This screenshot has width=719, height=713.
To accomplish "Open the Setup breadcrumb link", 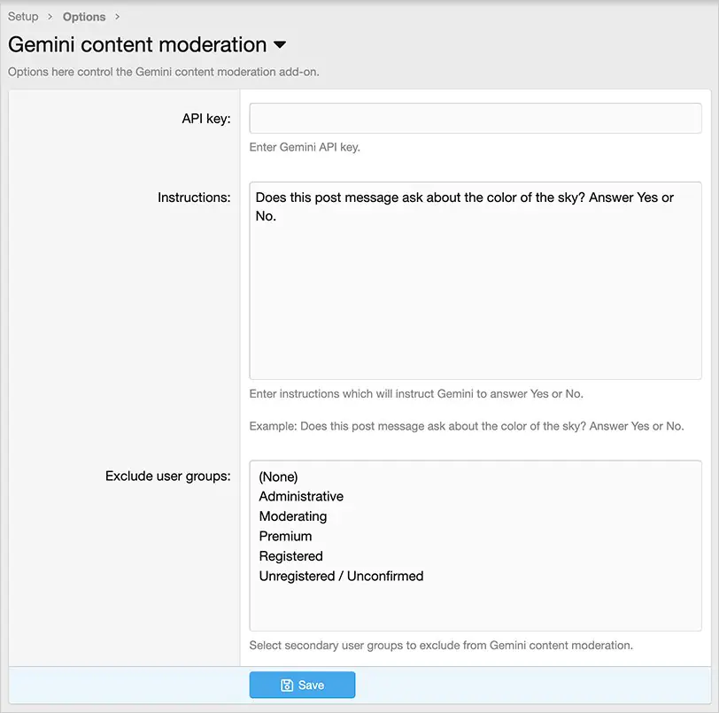I will [x=23, y=16].
